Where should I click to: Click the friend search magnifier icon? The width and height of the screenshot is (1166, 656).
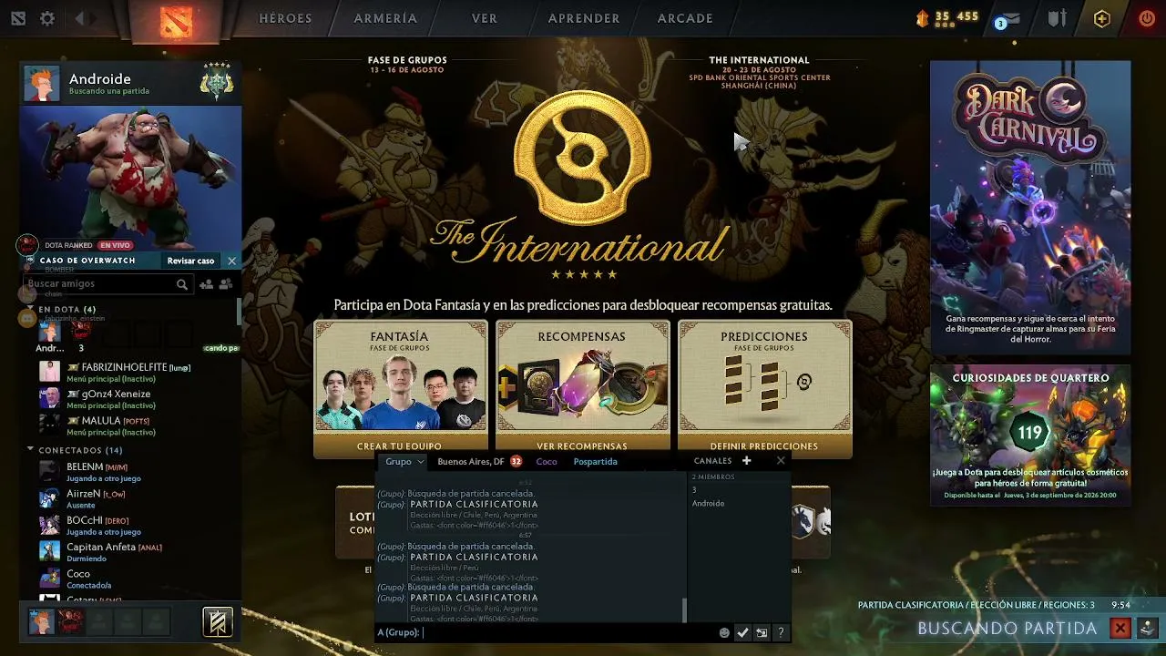(182, 284)
